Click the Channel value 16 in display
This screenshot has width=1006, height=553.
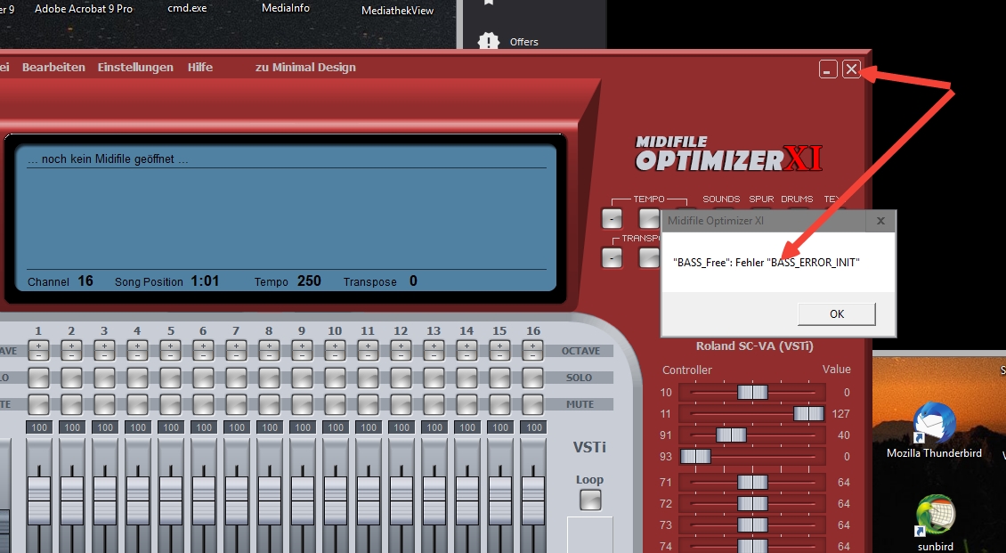(85, 281)
